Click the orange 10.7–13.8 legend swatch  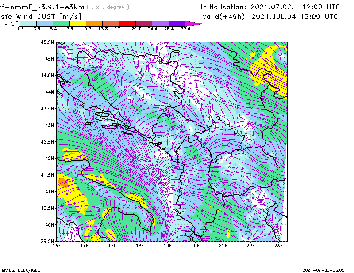[x=94, y=23]
